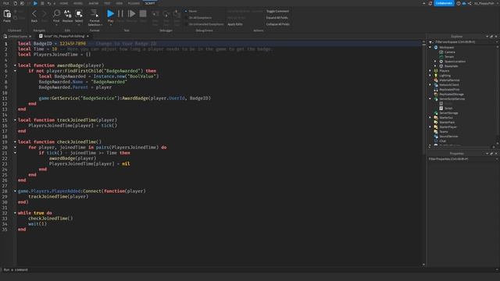500x281 pixels.
Task: Collapse the ServerScriptService node
Action: click(430, 99)
